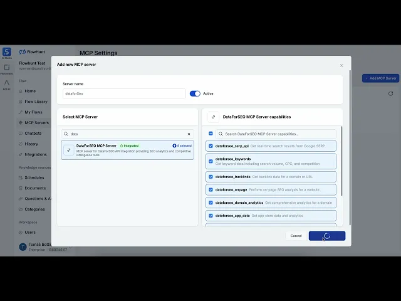This screenshot has height=301, width=401.
Task: Go to My Flows
Action: [x=33, y=112]
